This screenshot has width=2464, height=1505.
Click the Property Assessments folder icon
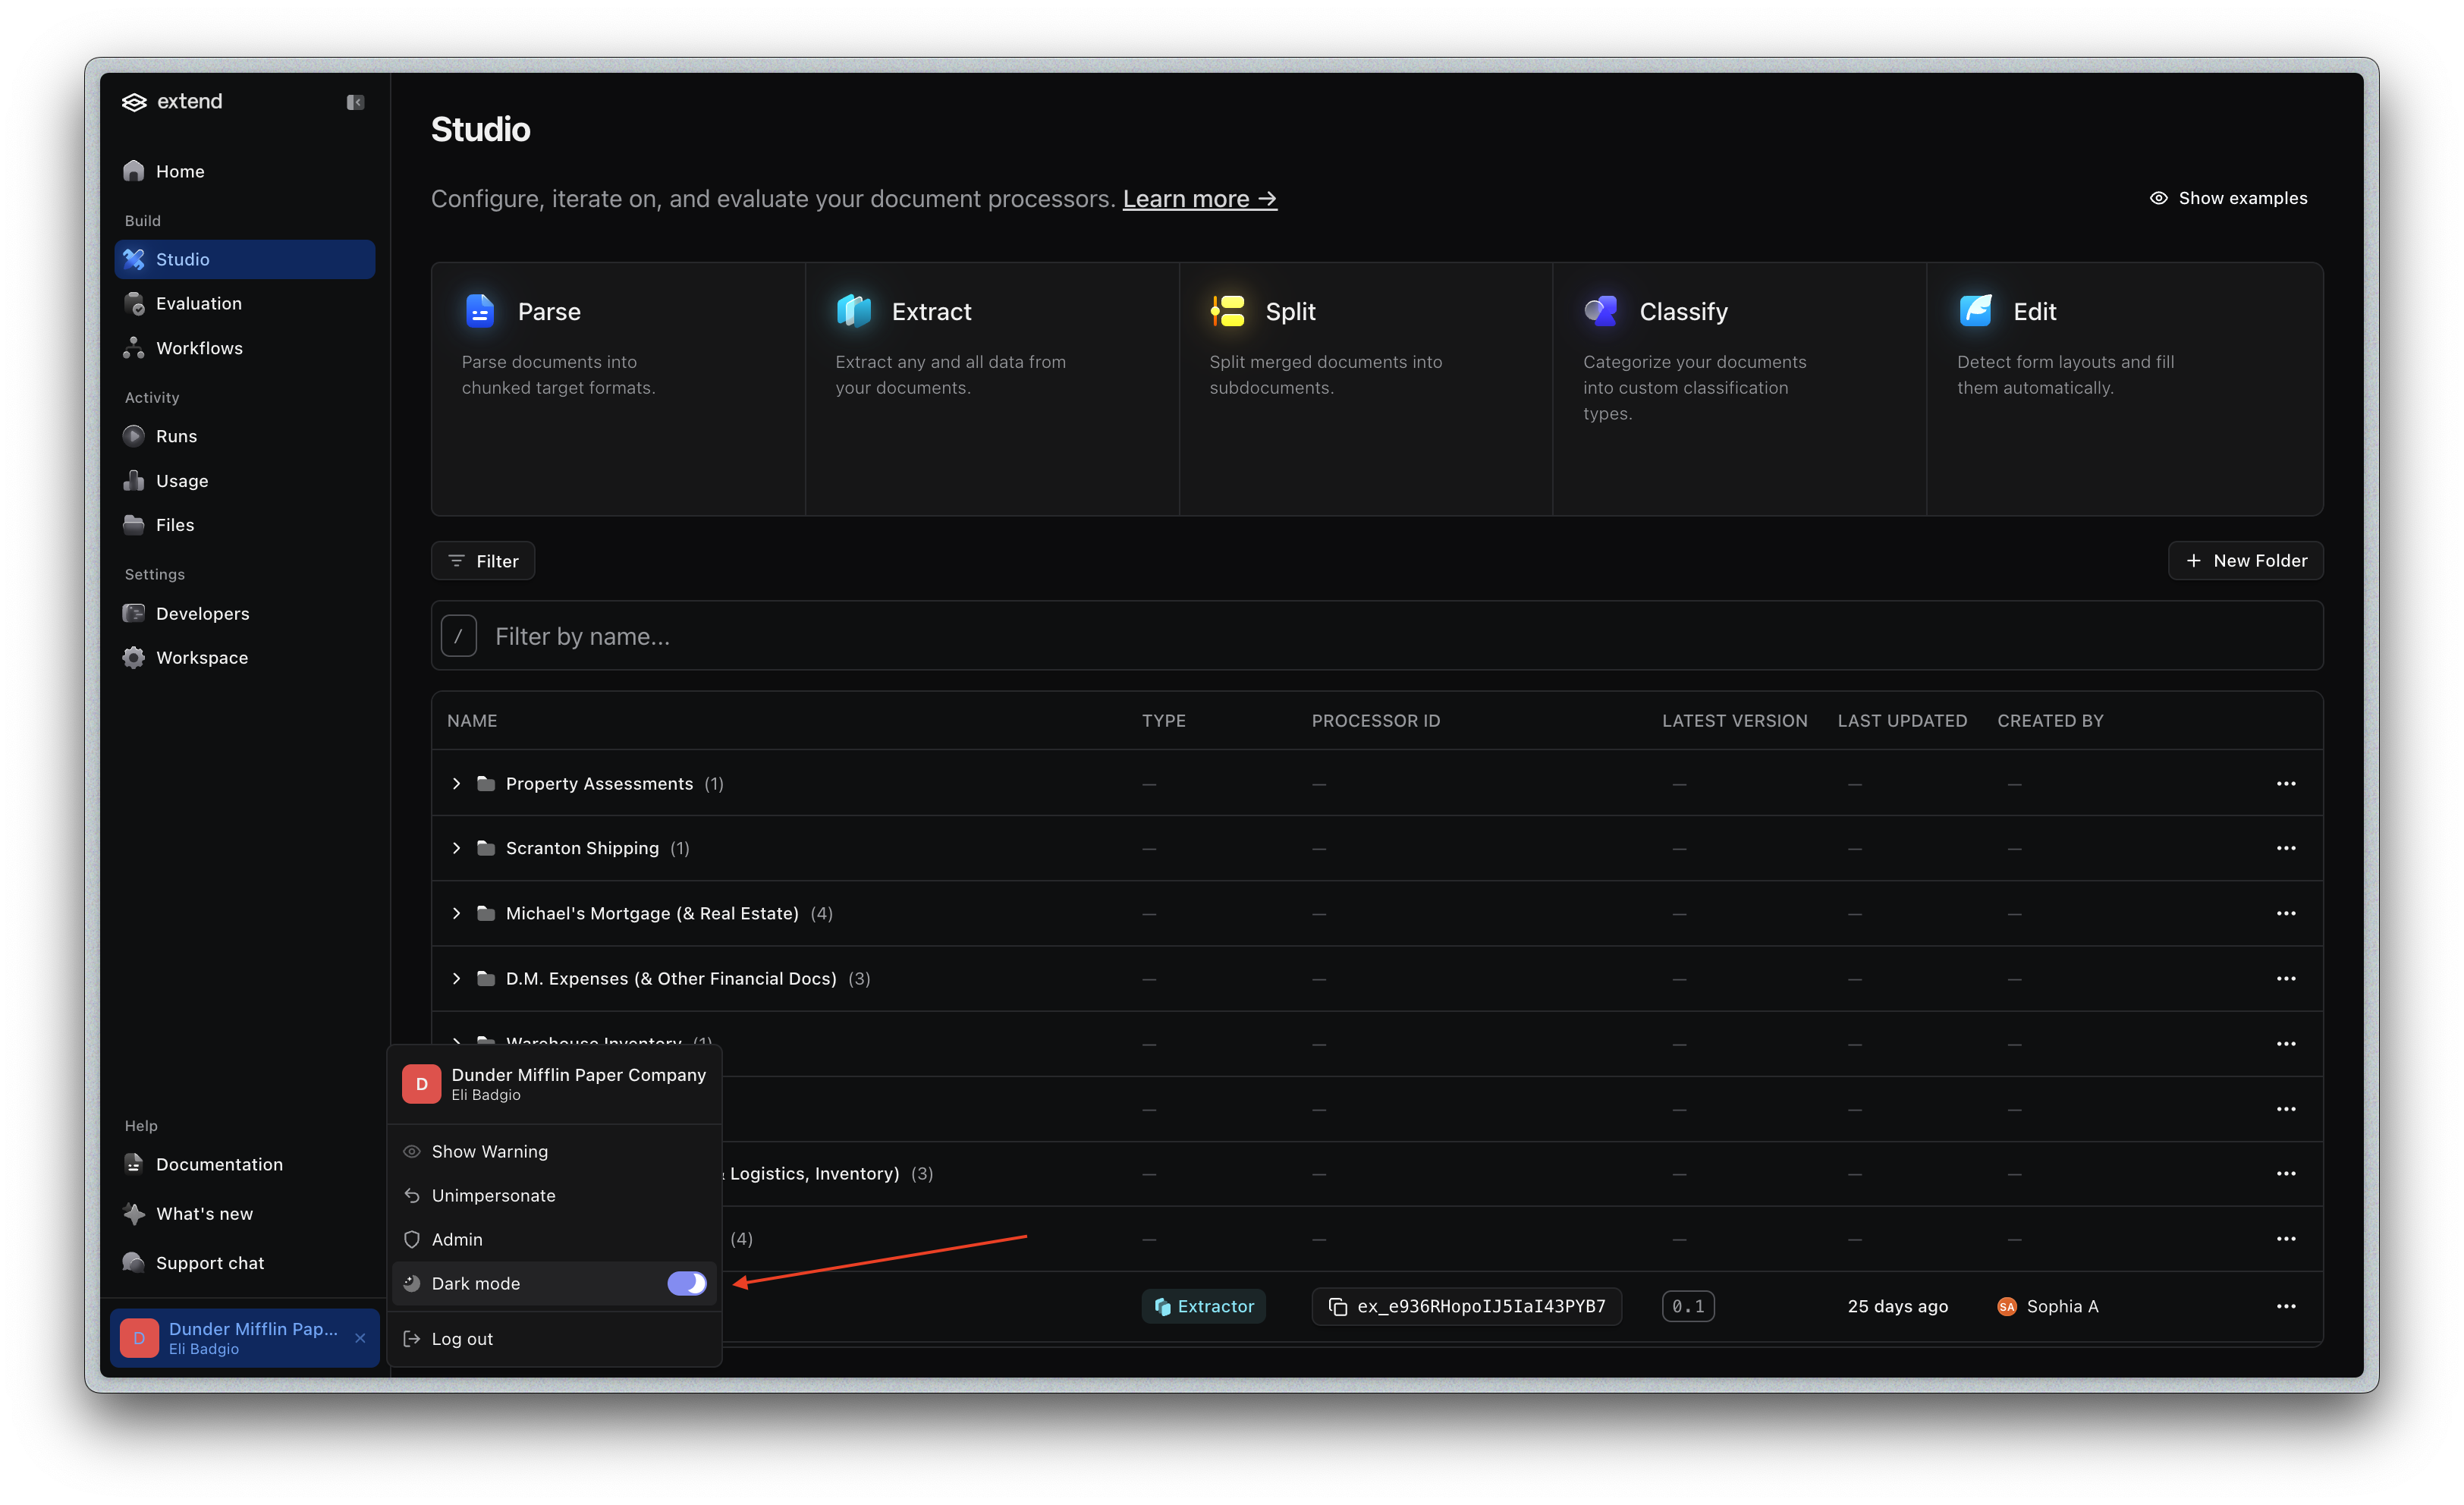tap(486, 784)
